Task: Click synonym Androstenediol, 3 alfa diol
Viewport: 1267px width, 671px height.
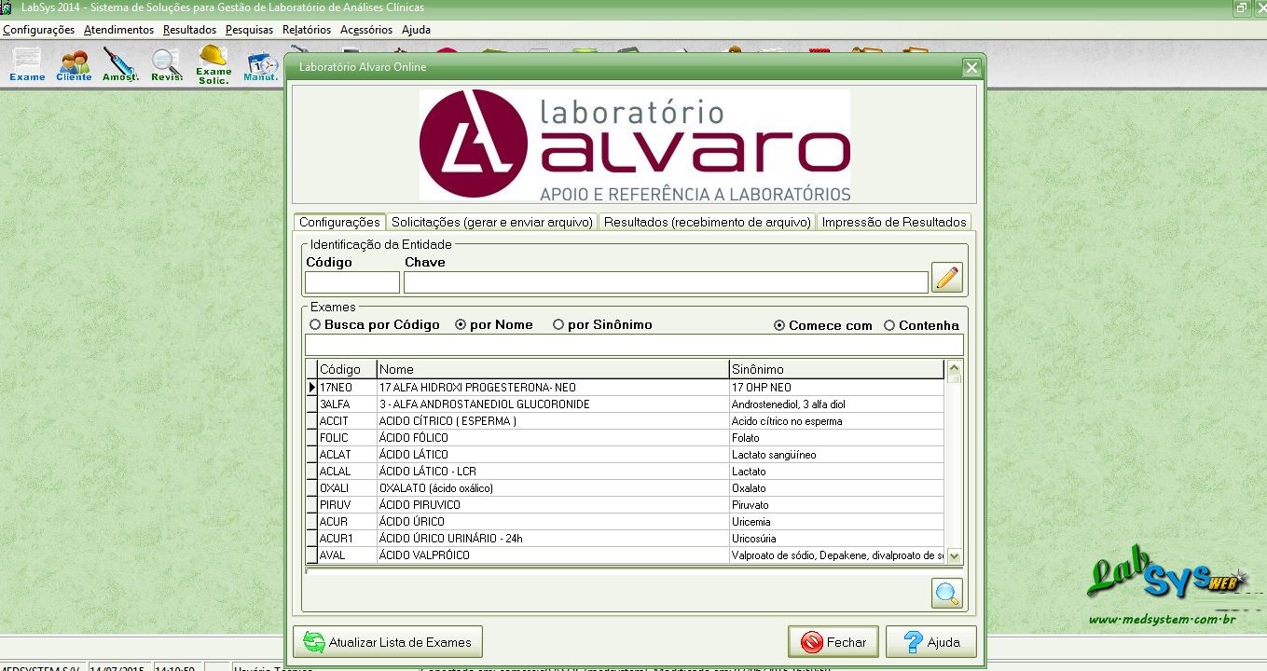Action: (836, 404)
